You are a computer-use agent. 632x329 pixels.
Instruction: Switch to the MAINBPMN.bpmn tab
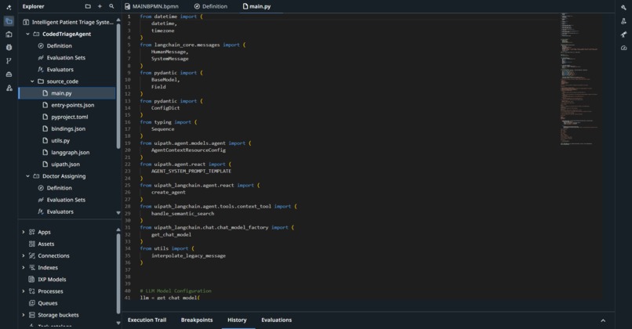[151, 6]
